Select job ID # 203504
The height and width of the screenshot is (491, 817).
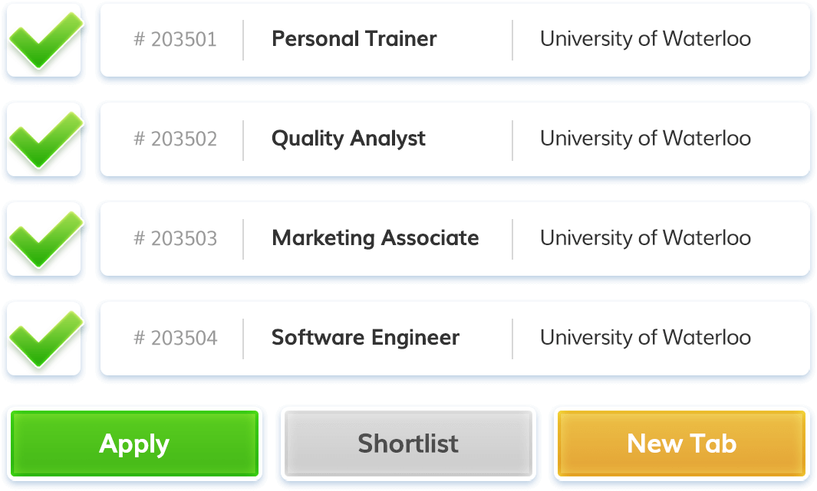(x=175, y=338)
